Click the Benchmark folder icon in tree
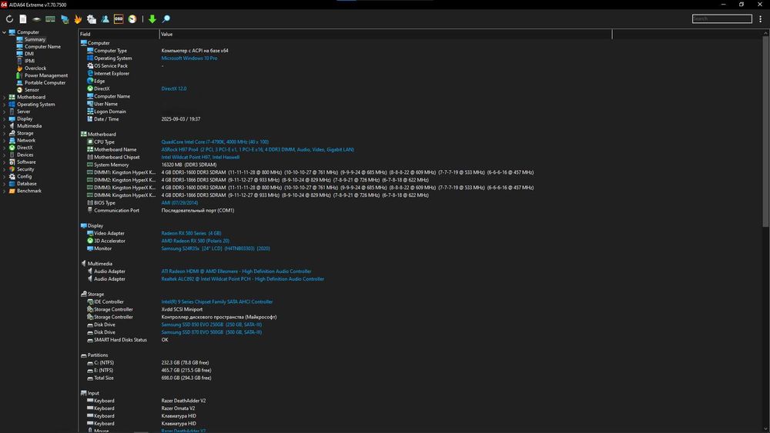This screenshot has height=433, width=770. click(12, 191)
